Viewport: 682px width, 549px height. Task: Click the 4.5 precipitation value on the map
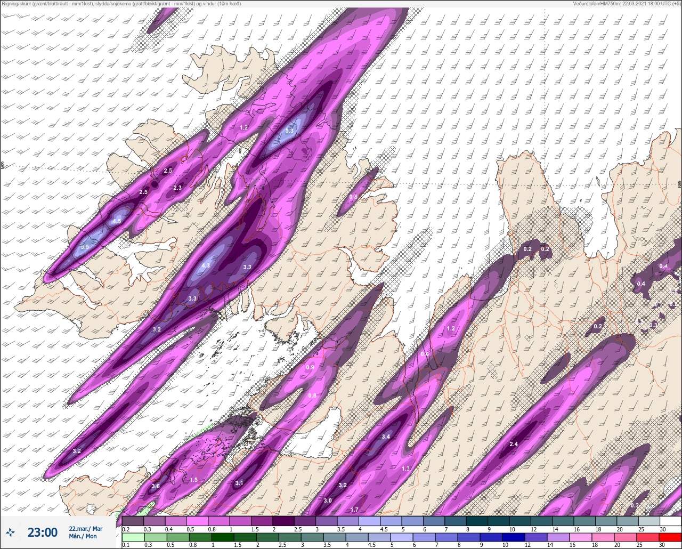pos(117,221)
